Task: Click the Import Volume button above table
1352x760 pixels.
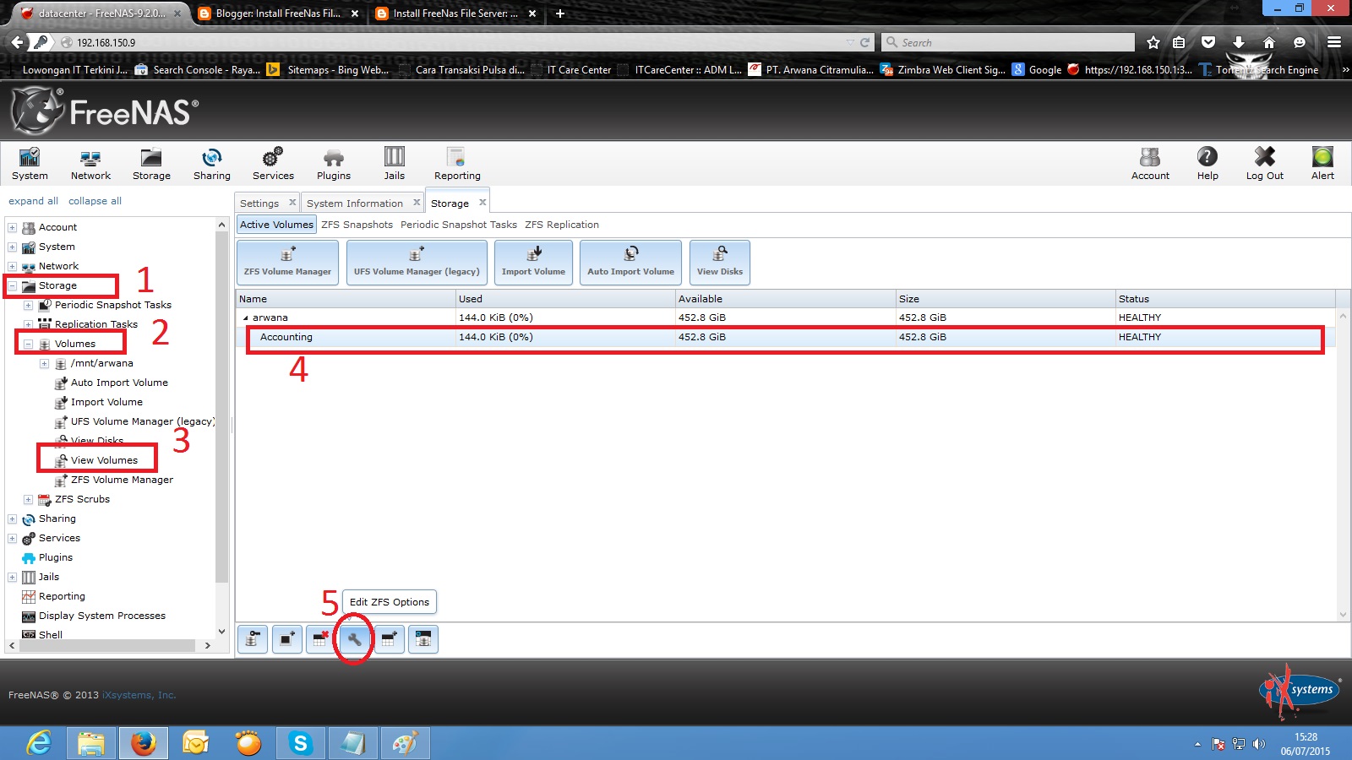Action: point(533,263)
